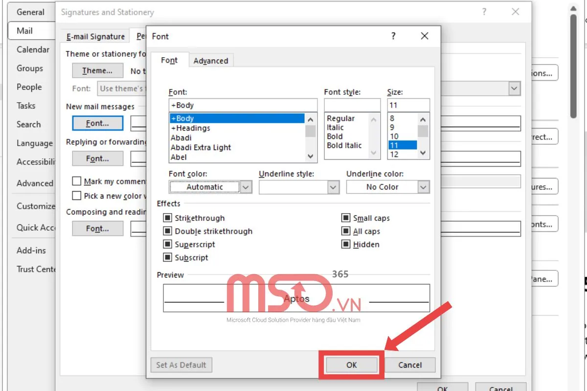The height and width of the screenshot is (391, 587).
Task: Select Calendar in the options sidebar
Action: [x=33, y=49]
